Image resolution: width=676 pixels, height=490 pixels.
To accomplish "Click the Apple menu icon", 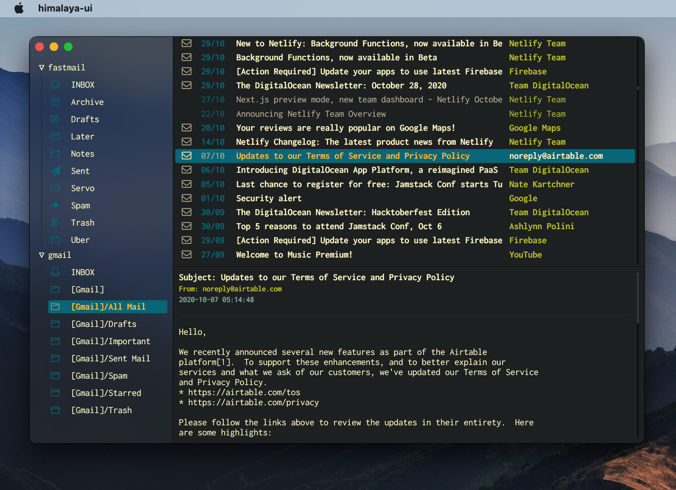I will [19, 8].
